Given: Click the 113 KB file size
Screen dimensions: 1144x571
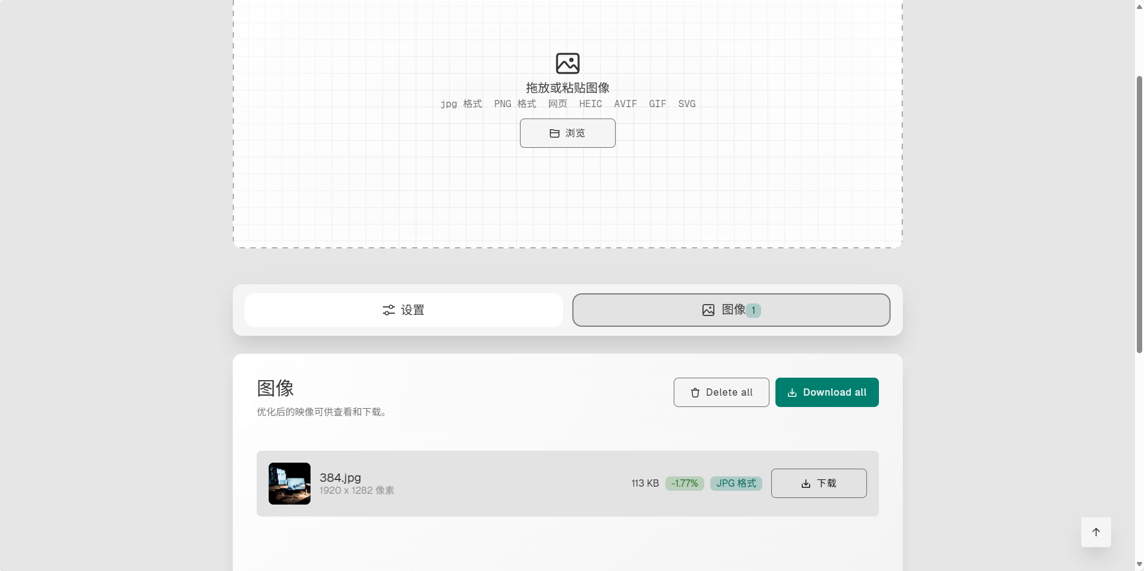Looking at the screenshot, I should click(645, 484).
